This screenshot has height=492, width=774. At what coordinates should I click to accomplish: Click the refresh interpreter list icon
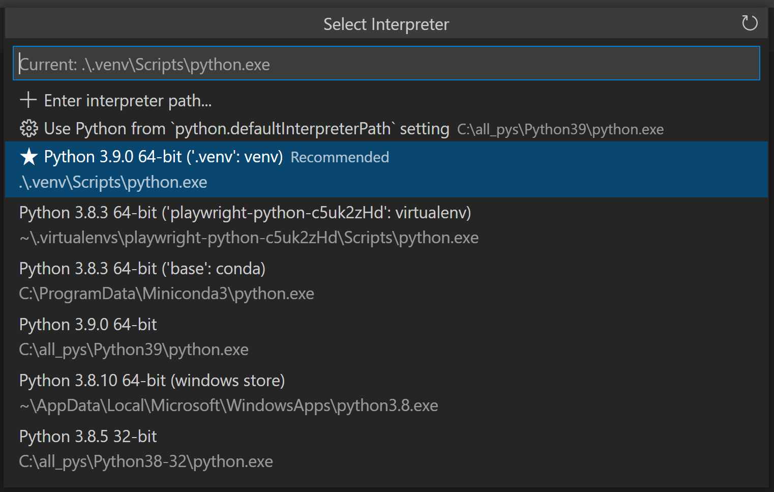point(749,23)
